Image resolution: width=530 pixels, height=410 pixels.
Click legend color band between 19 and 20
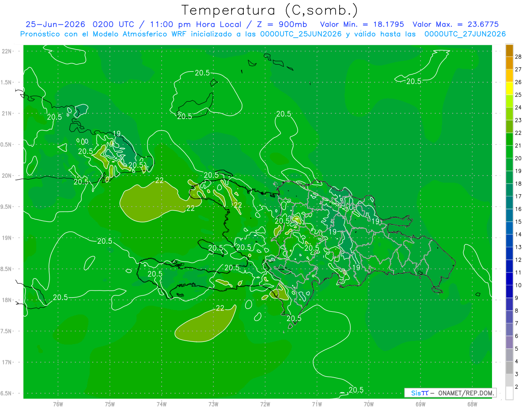(509, 165)
